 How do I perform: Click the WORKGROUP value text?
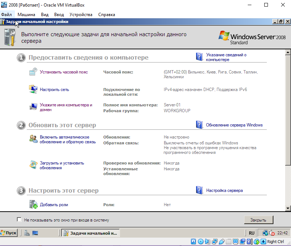coord(177,111)
